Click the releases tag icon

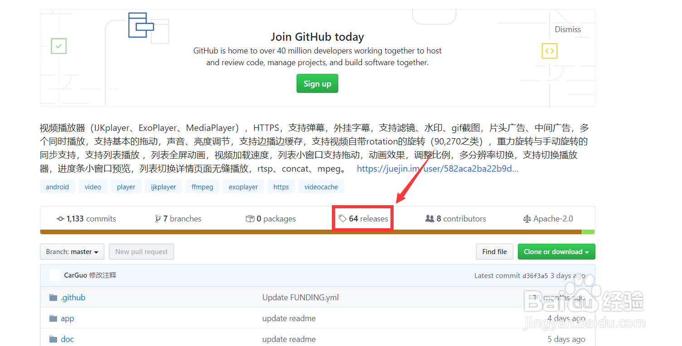point(342,219)
